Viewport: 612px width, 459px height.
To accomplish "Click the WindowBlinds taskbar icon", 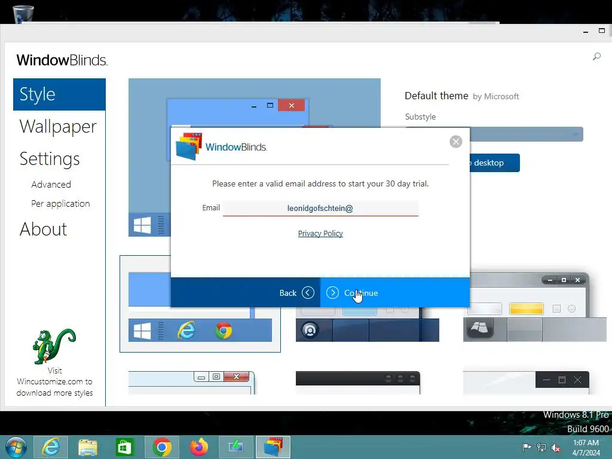I will pos(273,447).
